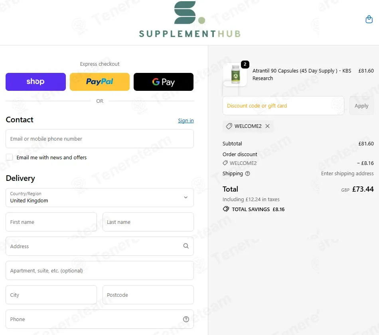Open the Country/Region dropdown
The width and height of the screenshot is (379, 335).
click(100, 198)
